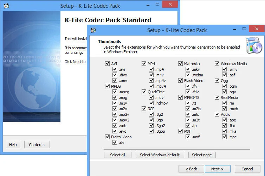Click the installer disc box icon in the header
This screenshot has height=176, width=265.
[x=253, y=45]
